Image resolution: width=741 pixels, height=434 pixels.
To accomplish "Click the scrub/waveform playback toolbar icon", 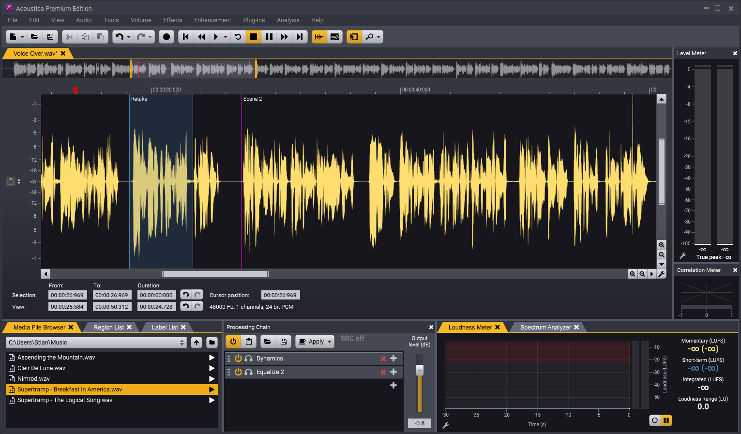I will pyautogui.click(x=319, y=36).
